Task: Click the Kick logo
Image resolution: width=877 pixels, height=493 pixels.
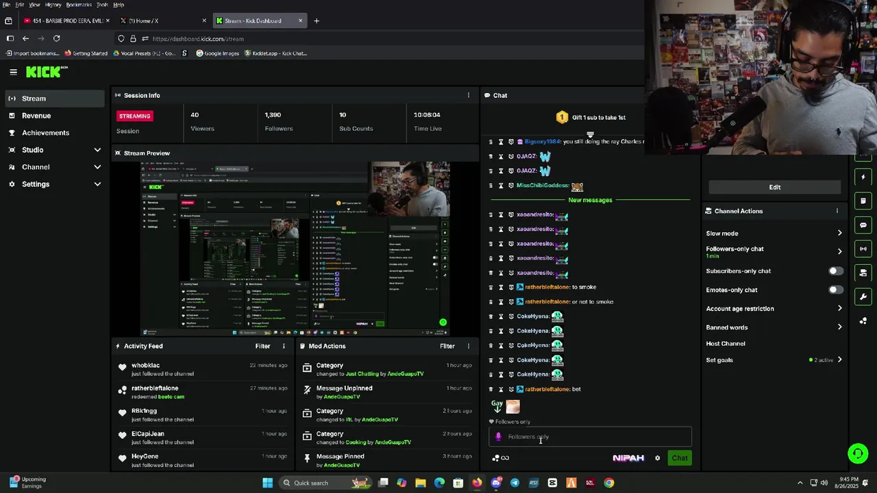Action: coord(47,72)
